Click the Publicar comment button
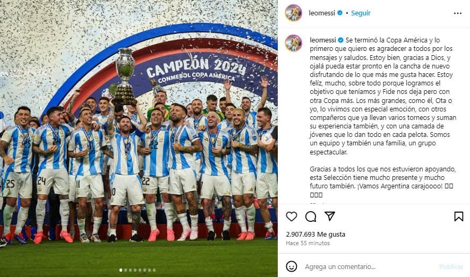The height and width of the screenshot is (277, 470). coord(451,266)
